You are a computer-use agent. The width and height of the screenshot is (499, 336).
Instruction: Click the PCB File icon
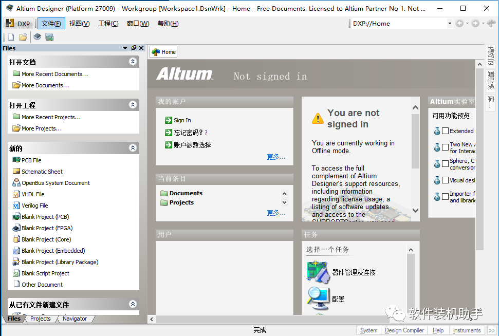coord(16,160)
